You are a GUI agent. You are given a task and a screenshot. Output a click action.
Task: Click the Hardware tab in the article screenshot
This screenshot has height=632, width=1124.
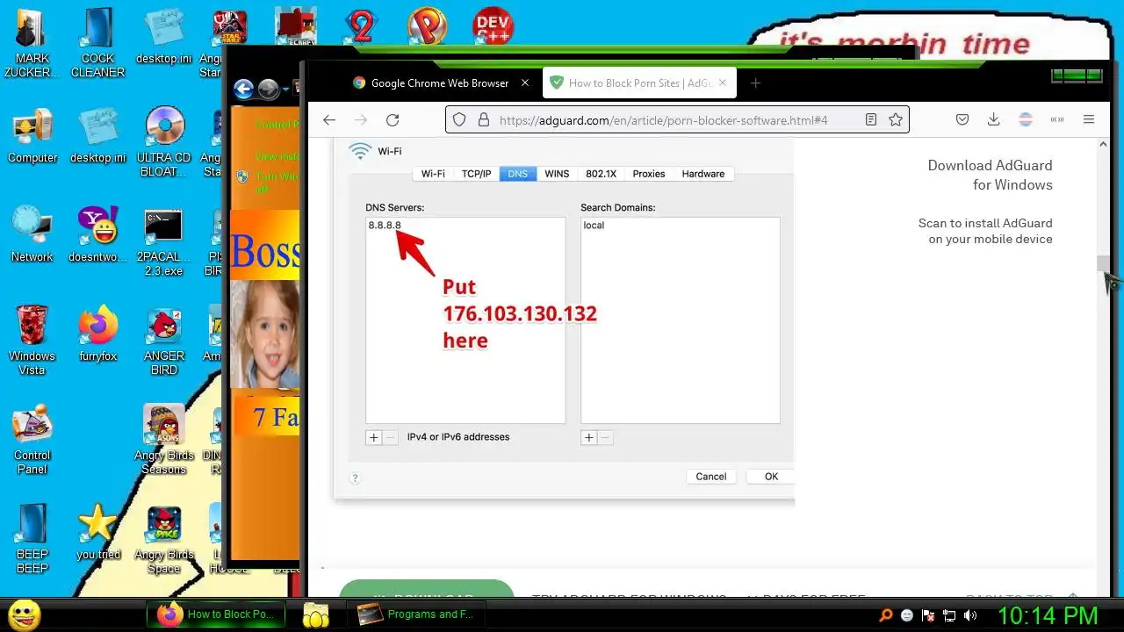(x=703, y=174)
